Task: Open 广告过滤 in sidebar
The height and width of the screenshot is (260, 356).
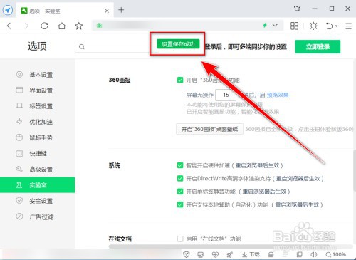Action: pyautogui.click(x=37, y=217)
